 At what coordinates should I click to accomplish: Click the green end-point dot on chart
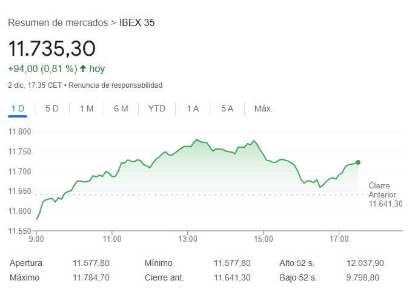click(x=358, y=162)
